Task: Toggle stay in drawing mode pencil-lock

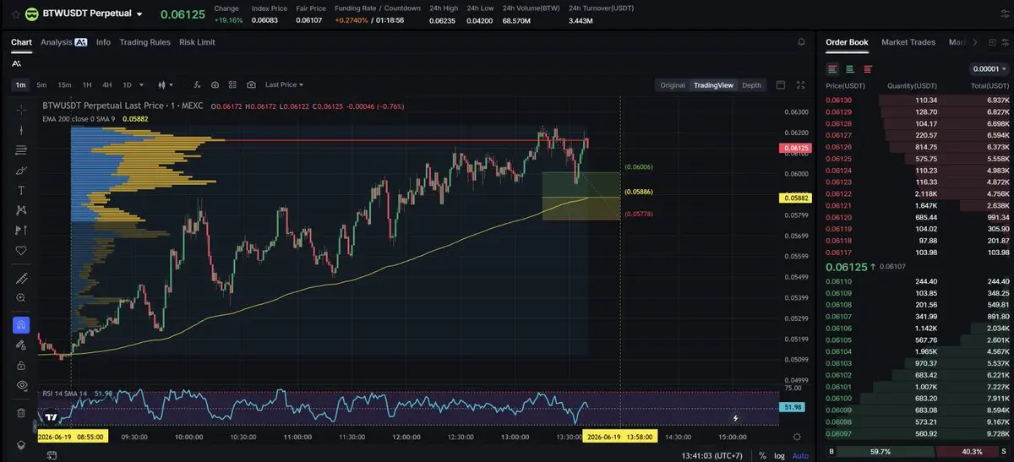Action: (21, 345)
